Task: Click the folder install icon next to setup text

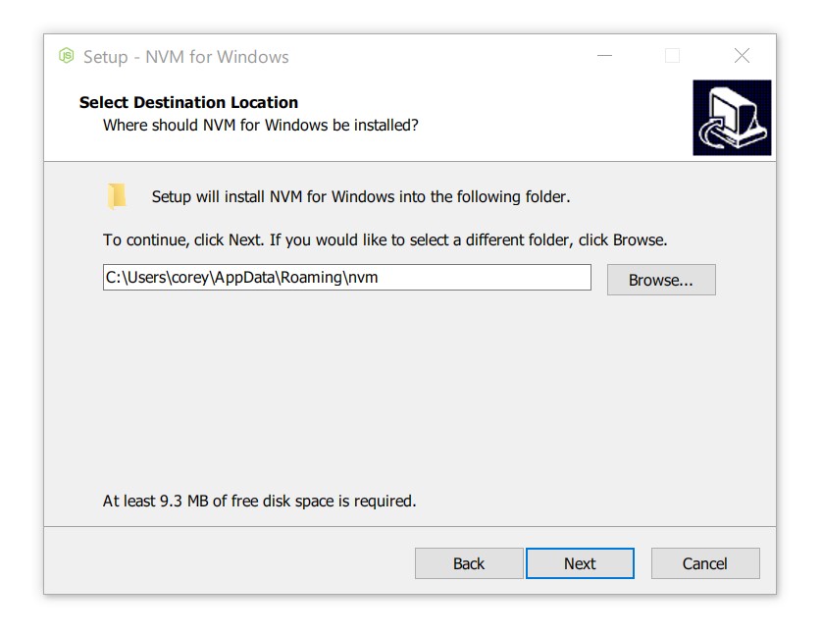Action: (x=118, y=194)
